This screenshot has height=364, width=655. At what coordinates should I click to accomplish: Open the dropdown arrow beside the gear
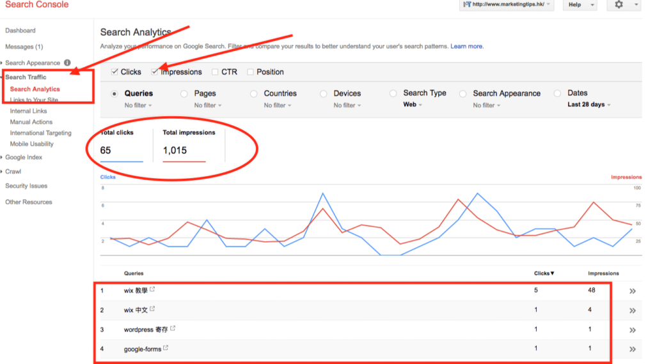pyautogui.click(x=636, y=4)
